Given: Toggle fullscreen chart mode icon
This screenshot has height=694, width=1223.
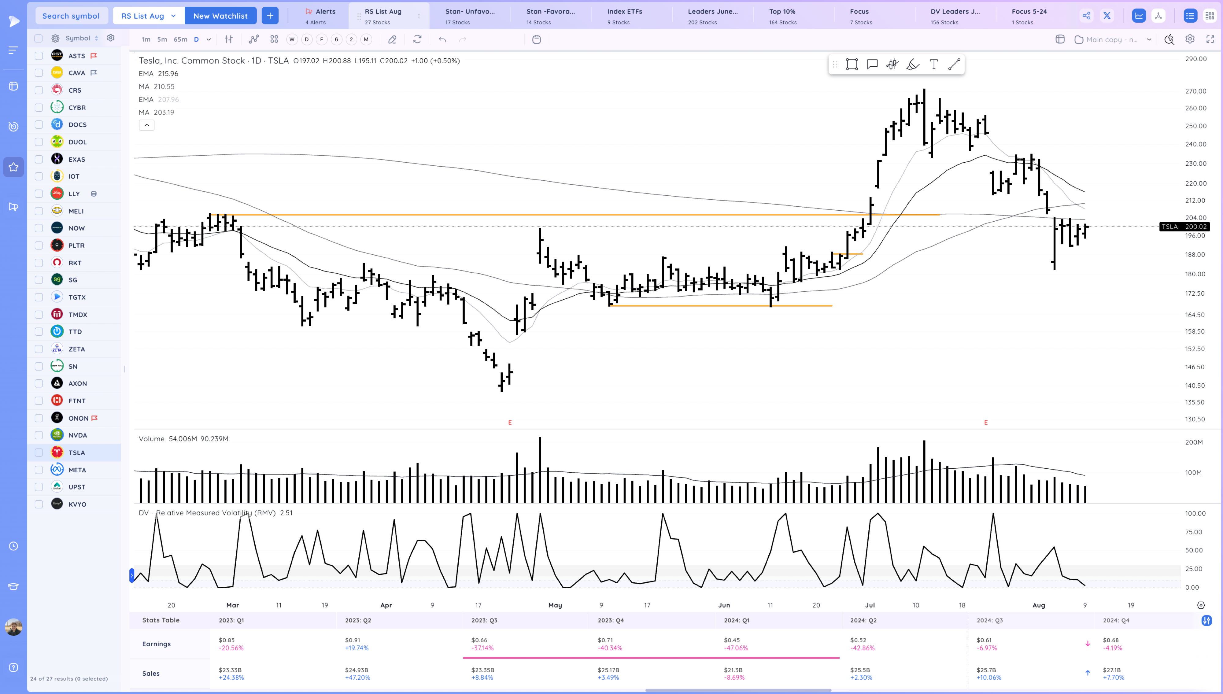Looking at the screenshot, I should coord(1210,39).
